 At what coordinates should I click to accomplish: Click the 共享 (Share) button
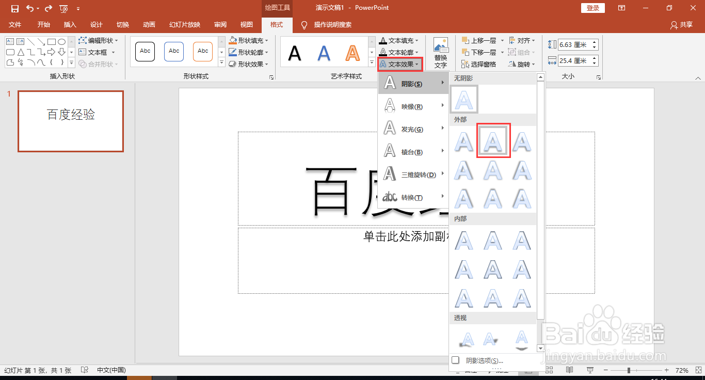(681, 25)
